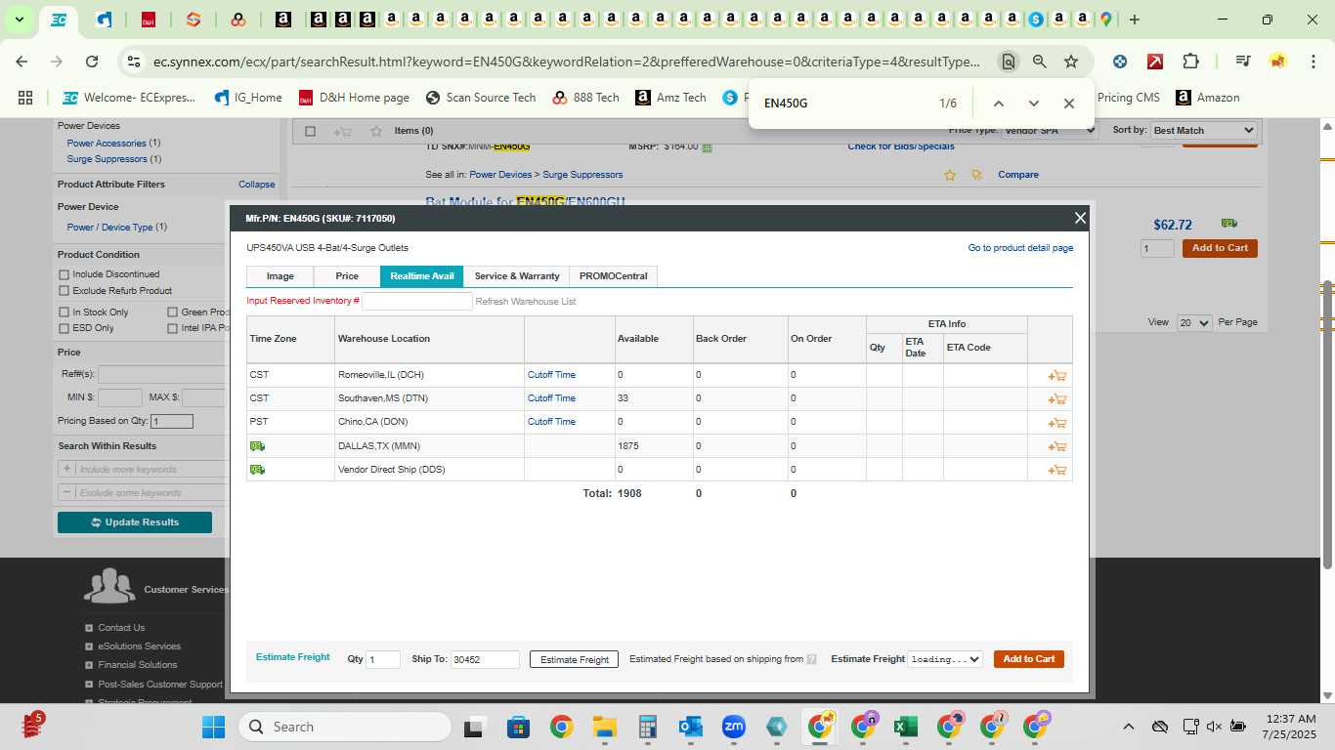The width and height of the screenshot is (1335, 750).
Task: Open Windows Start menu
Action: (x=213, y=727)
